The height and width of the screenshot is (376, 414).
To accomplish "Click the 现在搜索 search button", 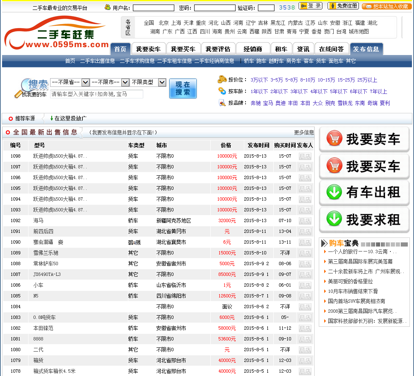I will 183,89.
